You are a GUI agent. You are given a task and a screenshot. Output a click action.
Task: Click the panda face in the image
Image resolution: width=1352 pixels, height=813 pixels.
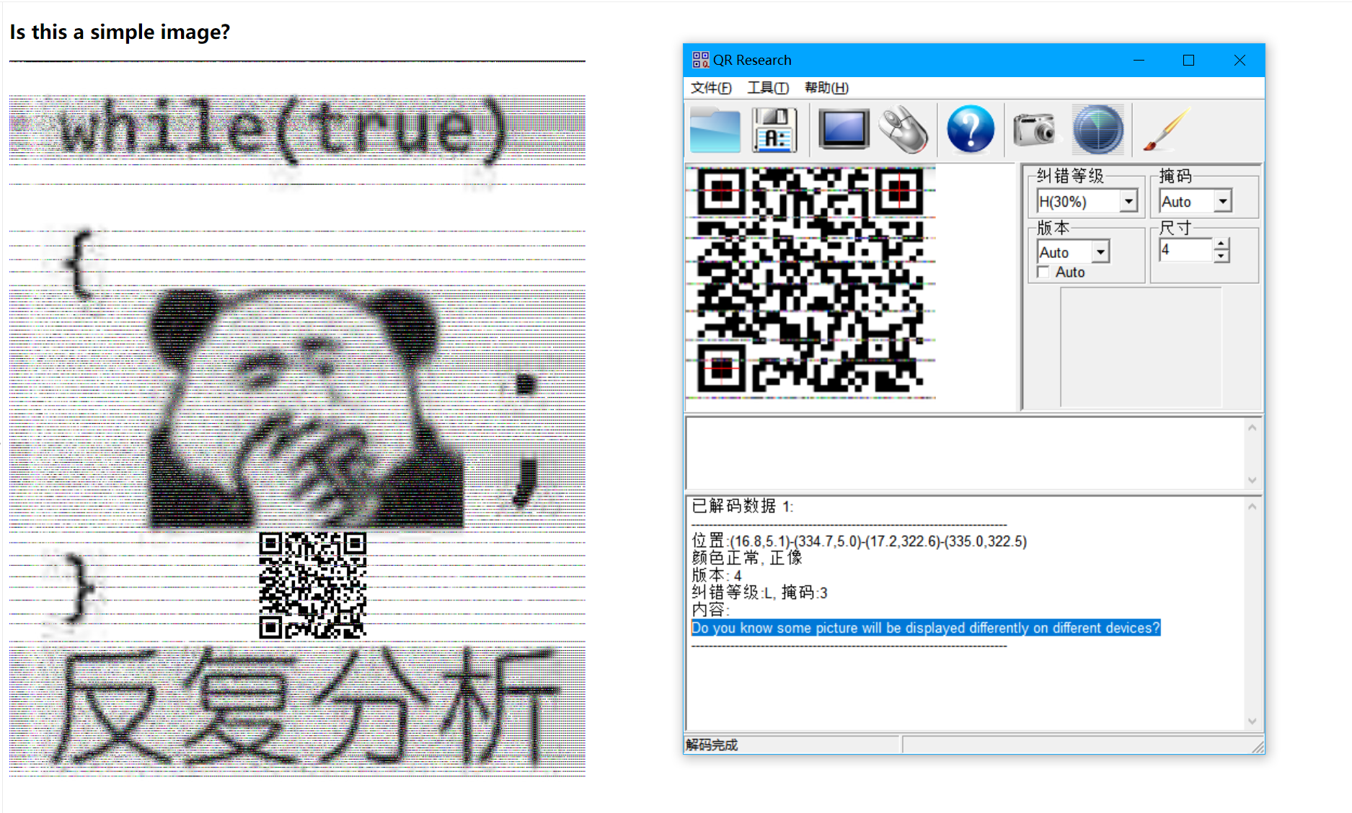click(306, 407)
